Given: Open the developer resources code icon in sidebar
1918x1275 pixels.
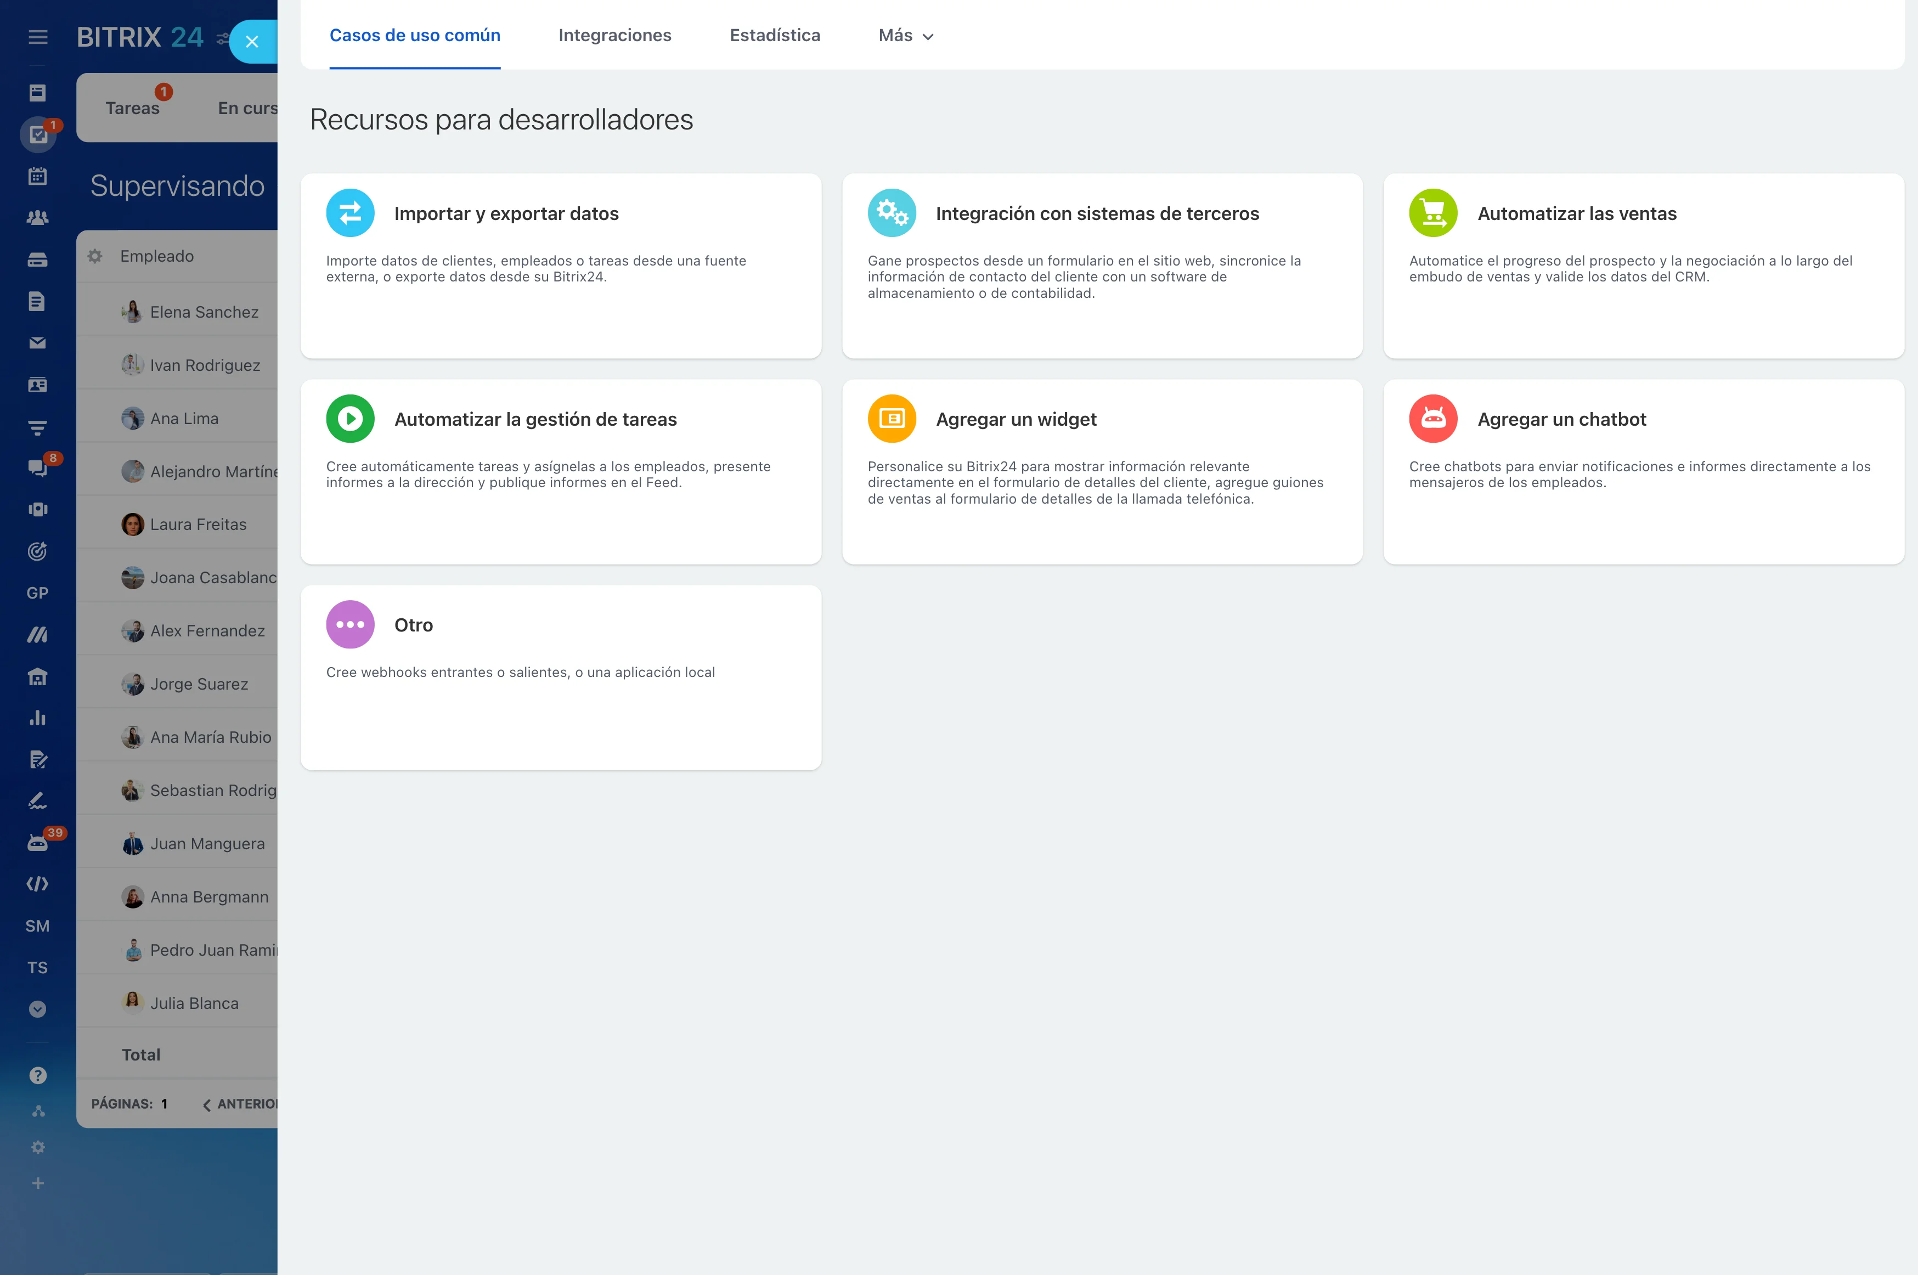Looking at the screenshot, I should tap(37, 884).
